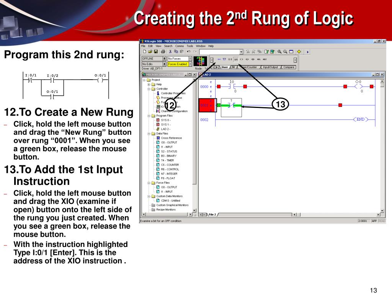Open the Tools menu
Image resolution: width=392 pixels, height=294 pixels.
click(x=190, y=46)
